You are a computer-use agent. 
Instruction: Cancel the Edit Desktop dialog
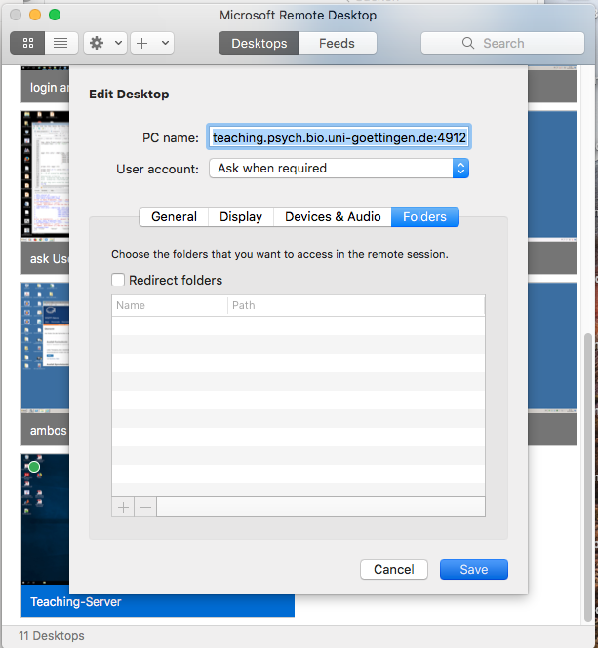click(x=393, y=569)
